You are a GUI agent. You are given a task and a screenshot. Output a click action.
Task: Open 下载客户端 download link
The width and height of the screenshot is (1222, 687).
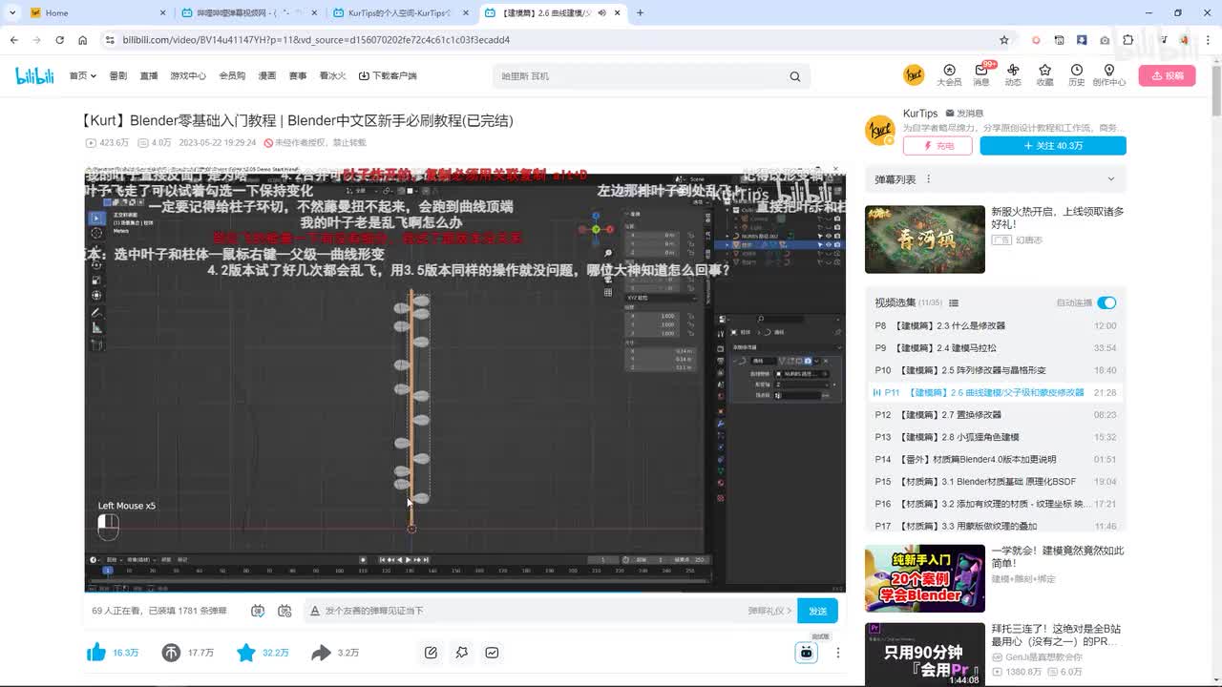click(x=388, y=75)
